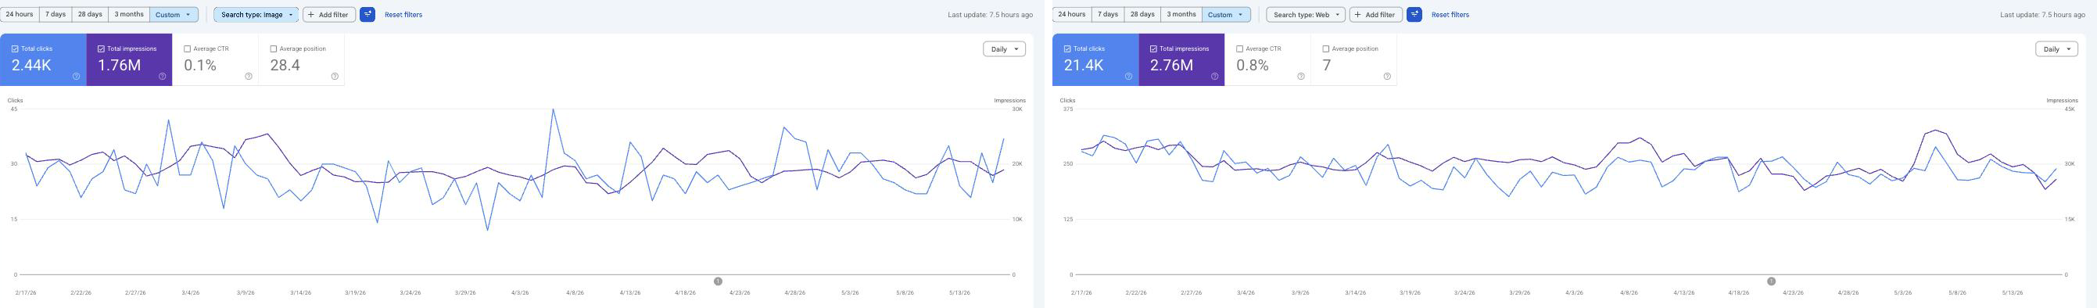
Task: Select 28 days range in Image search panel
Action: (91, 15)
